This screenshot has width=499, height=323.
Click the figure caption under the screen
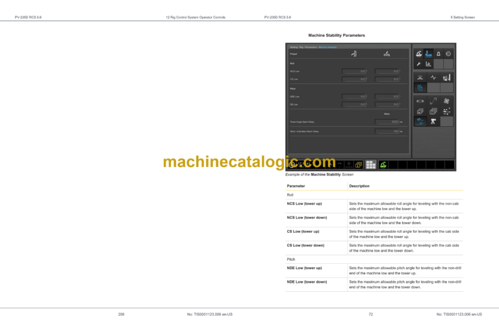319,174
